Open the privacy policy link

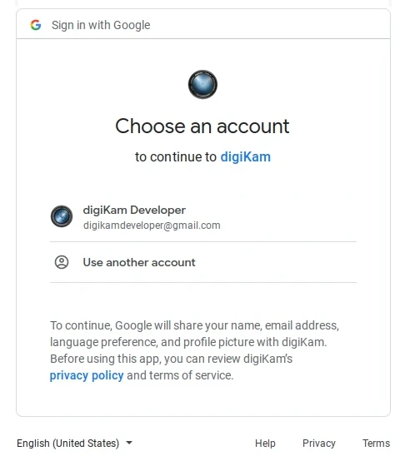coord(87,375)
